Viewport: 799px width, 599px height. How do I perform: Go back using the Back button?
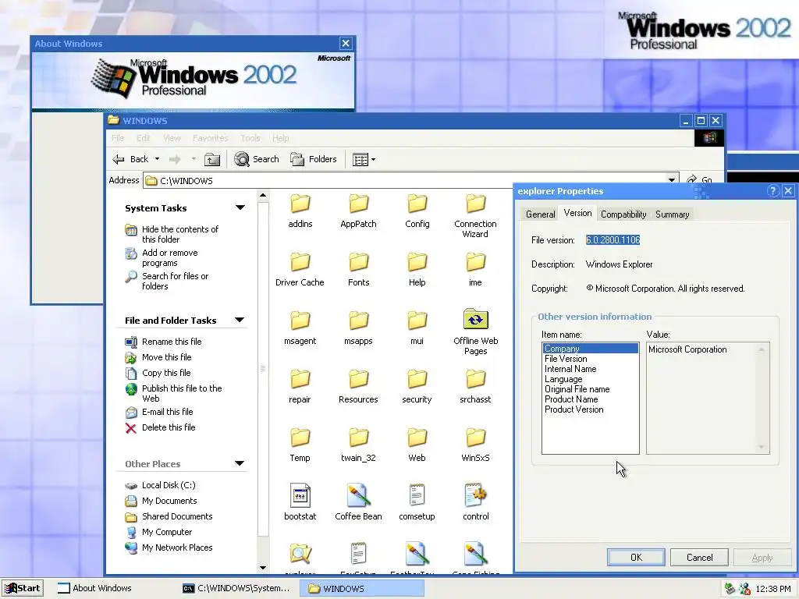click(130, 159)
